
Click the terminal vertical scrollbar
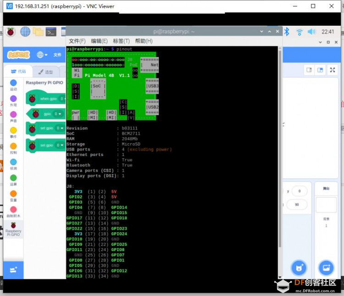click(x=280, y=148)
